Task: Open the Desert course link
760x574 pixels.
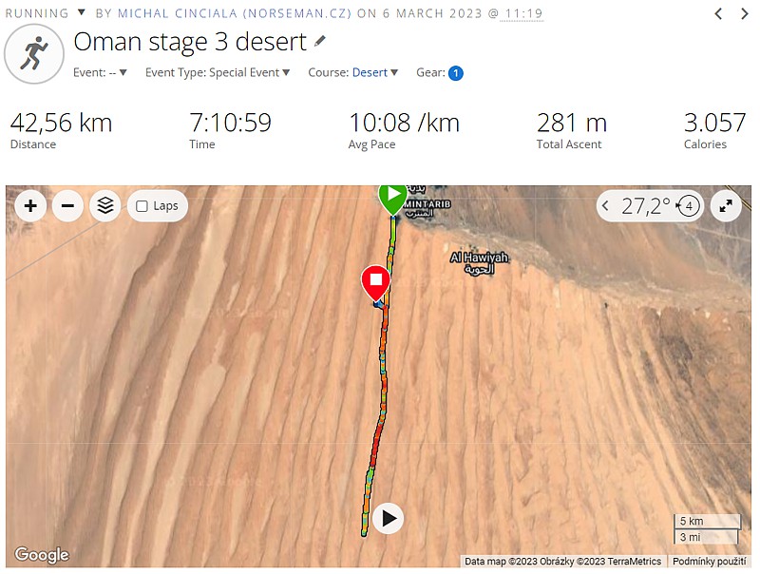Action: (370, 73)
